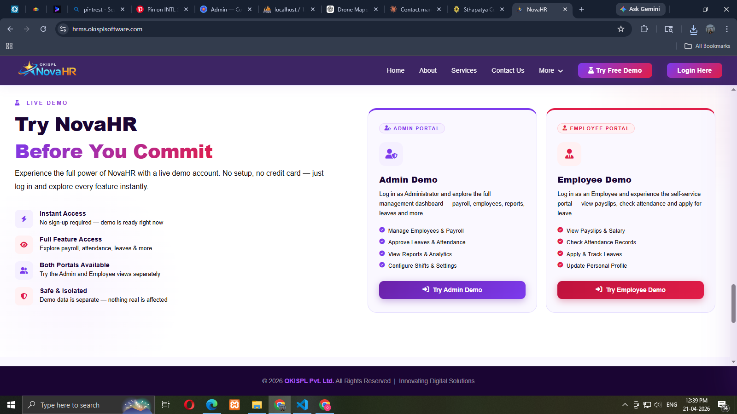Click the 'Apply & Track Leaves' item
The image size is (737, 414).
(x=590, y=254)
